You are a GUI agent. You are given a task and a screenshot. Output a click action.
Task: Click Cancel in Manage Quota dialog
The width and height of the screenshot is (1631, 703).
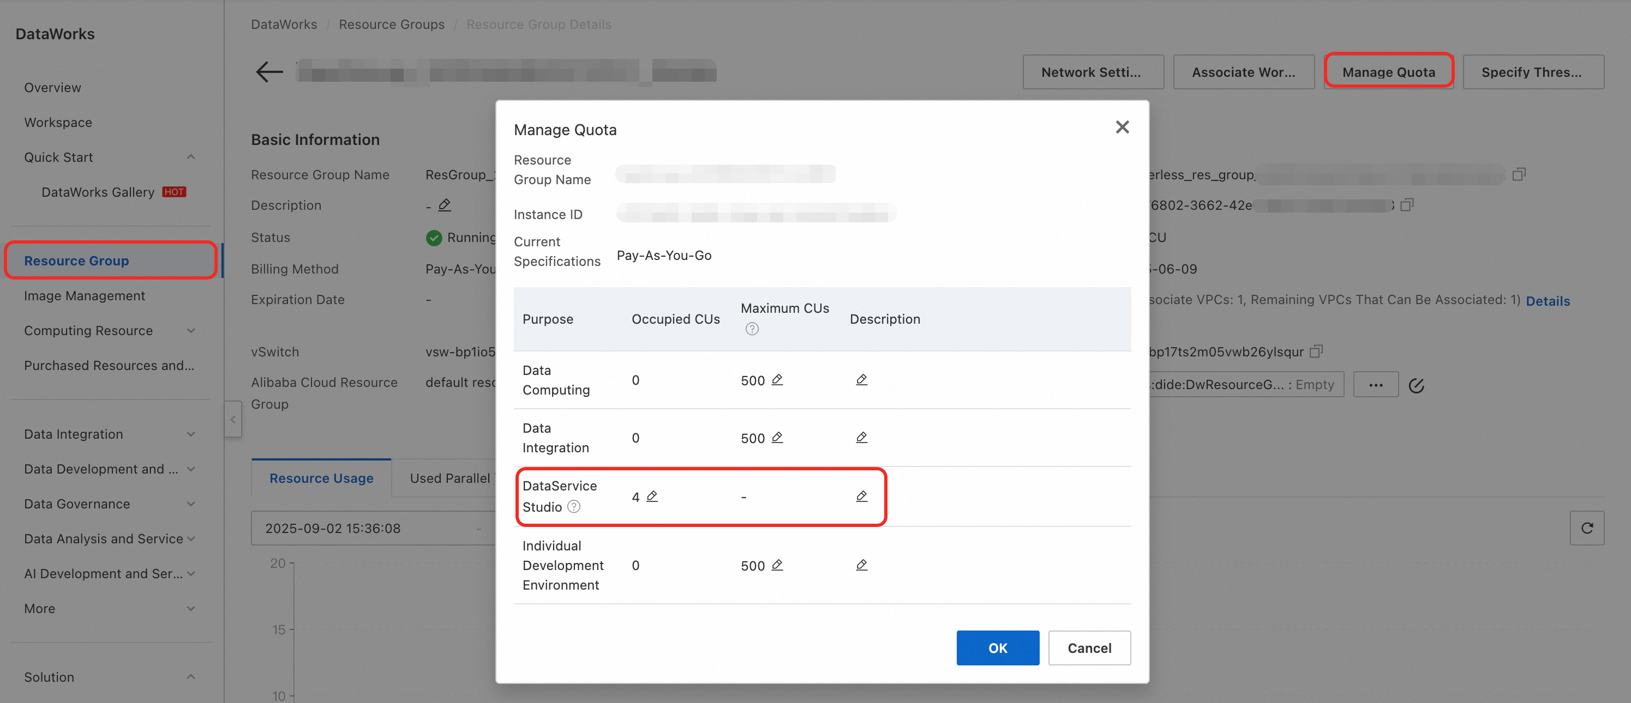point(1089,648)
